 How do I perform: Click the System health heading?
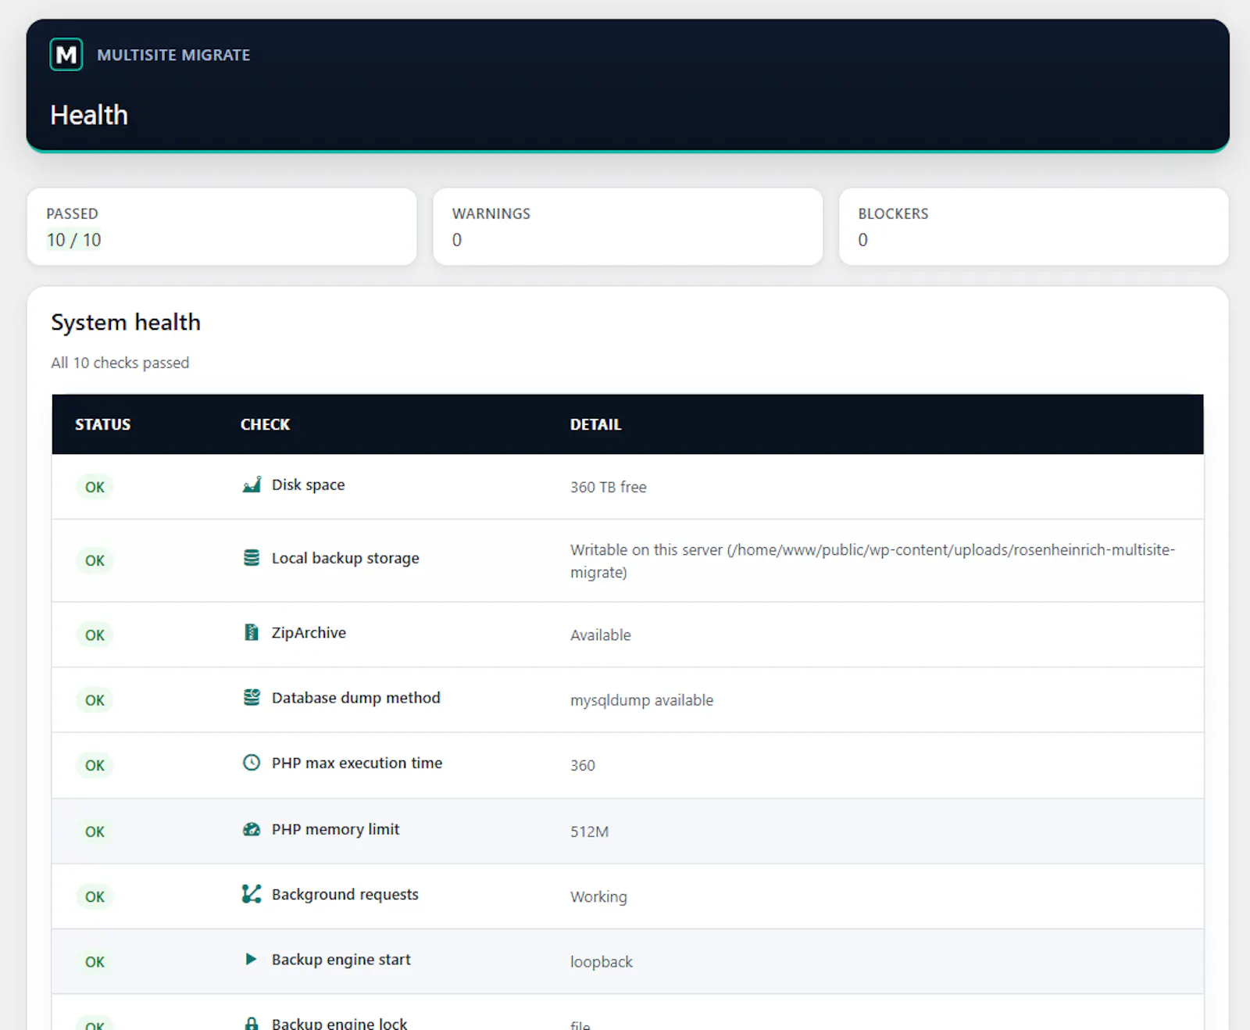pyautogui.click(x=126, y=323)
